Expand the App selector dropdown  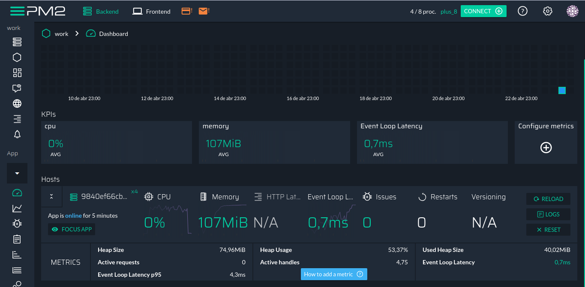coord(17,173)
